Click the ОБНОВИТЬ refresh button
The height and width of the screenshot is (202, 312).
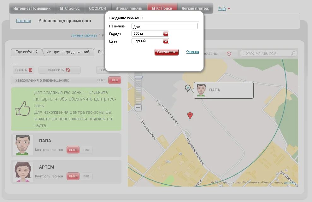pos(60,70)
